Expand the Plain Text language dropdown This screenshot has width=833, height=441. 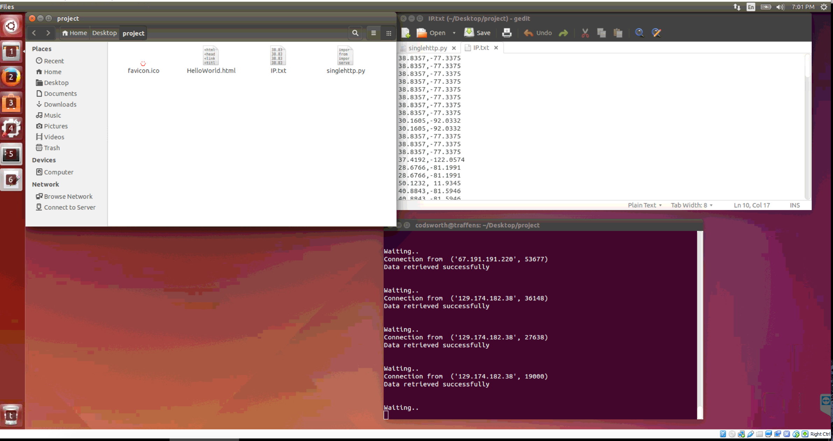pos(645,205)
